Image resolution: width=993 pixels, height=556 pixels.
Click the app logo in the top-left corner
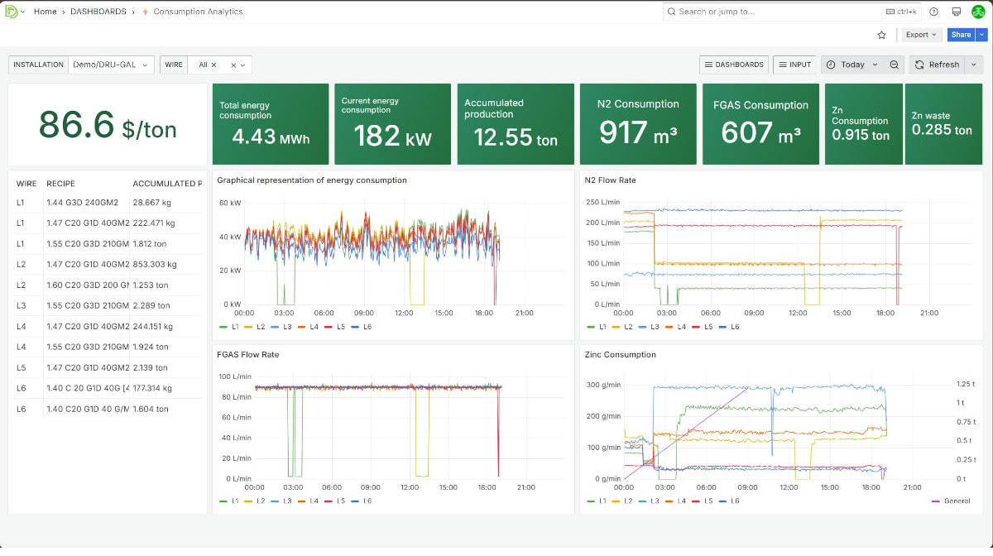(x=12, y=12)
